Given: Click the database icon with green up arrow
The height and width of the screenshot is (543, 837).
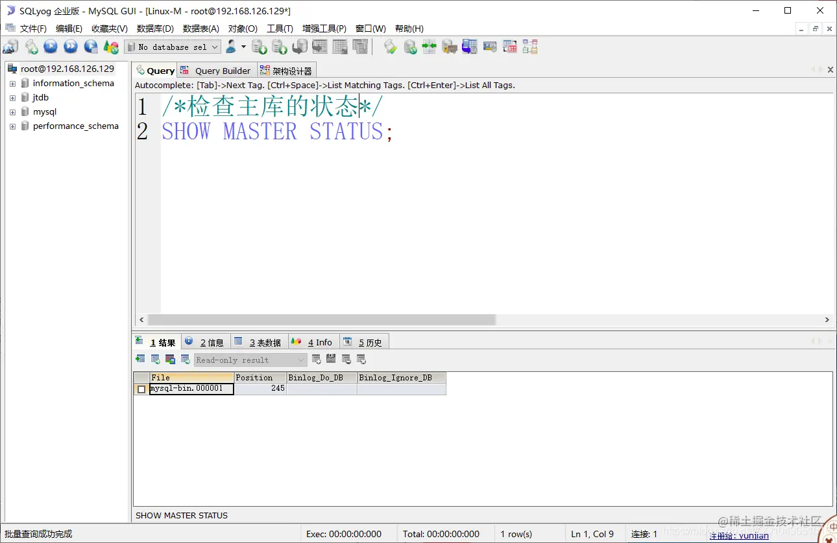Looking at the screenshot, I should click(280, 47).
